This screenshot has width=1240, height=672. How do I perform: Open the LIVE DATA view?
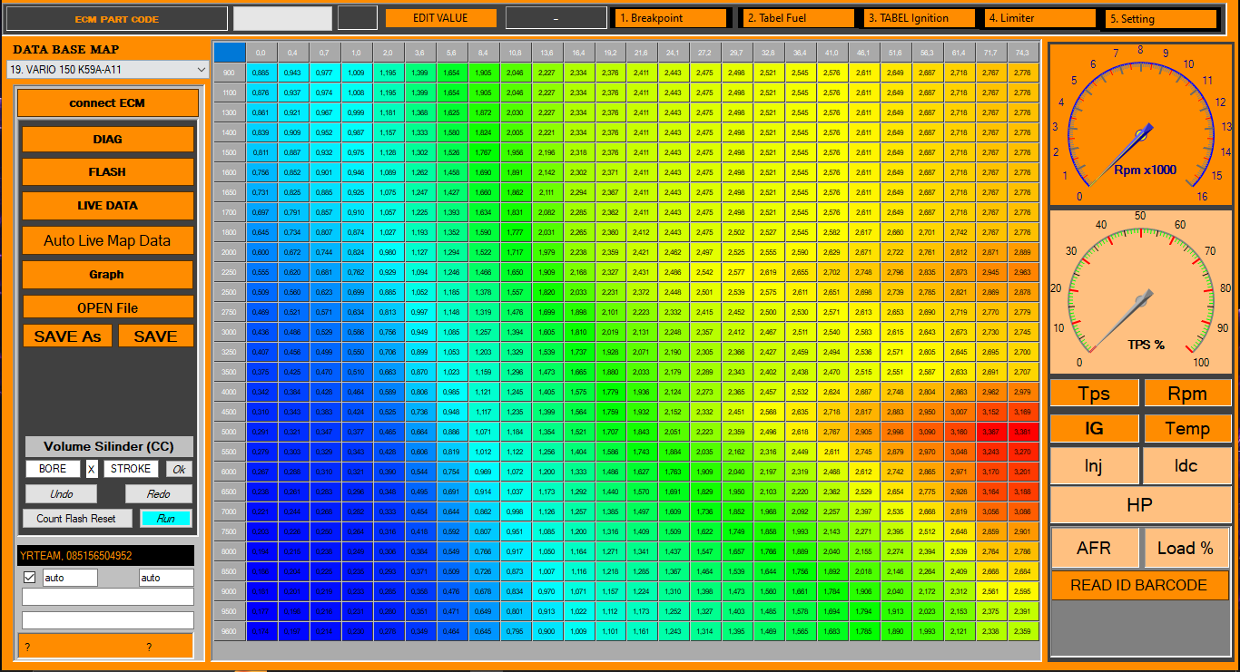(107, 205)
